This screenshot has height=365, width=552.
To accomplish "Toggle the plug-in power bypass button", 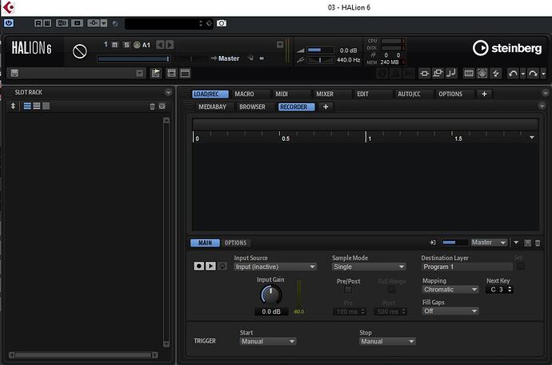I will 9,23.
